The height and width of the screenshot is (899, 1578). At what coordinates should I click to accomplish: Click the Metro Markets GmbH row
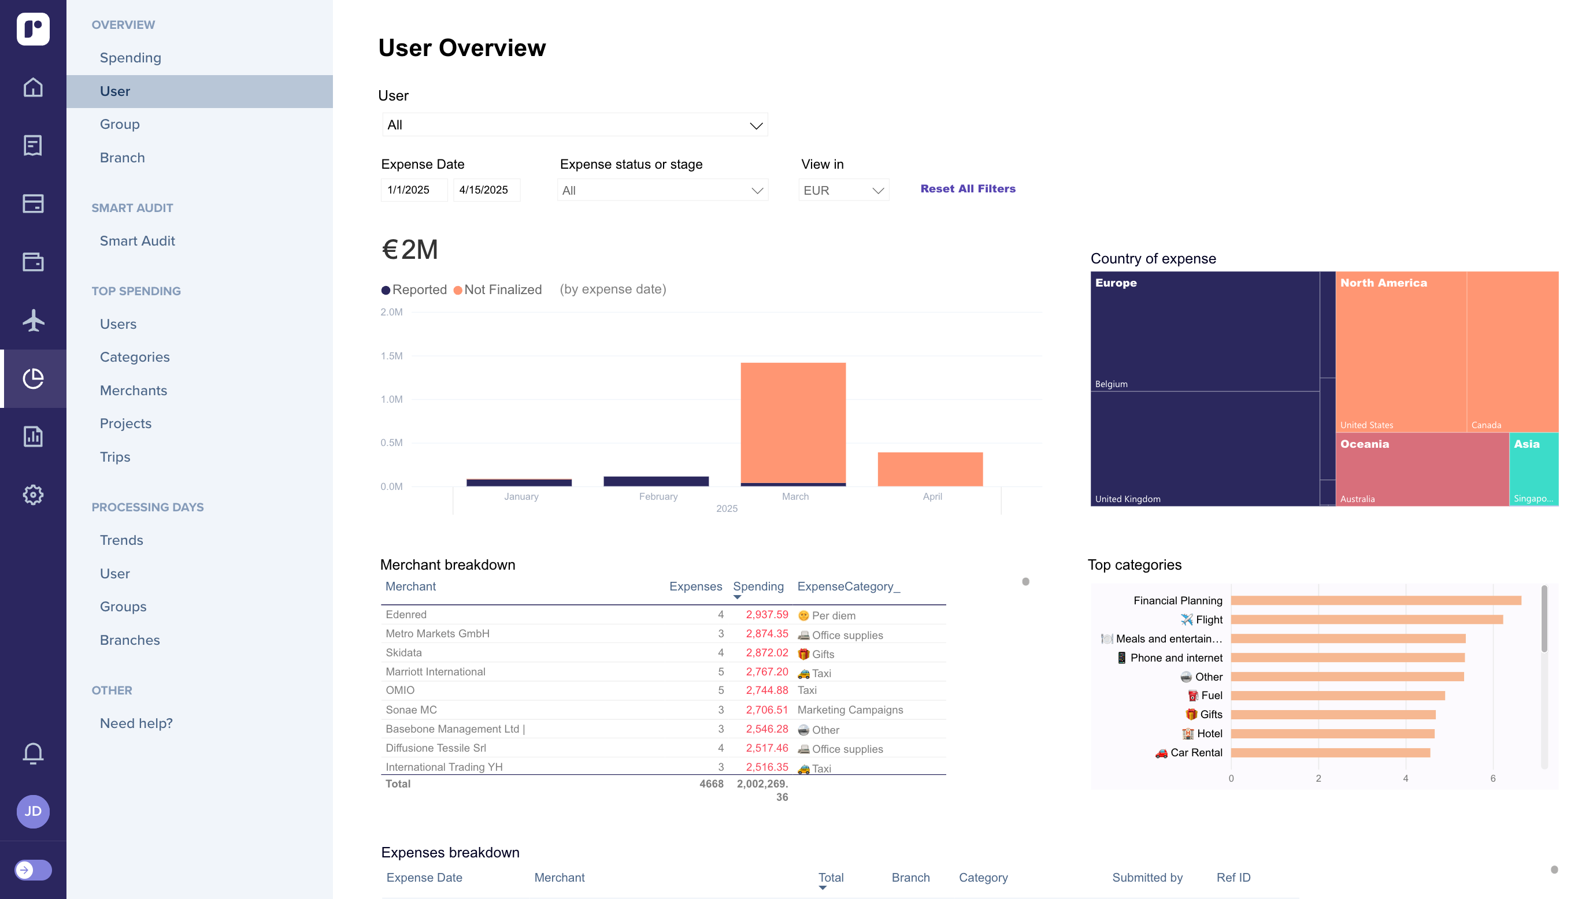click(662, 634)
